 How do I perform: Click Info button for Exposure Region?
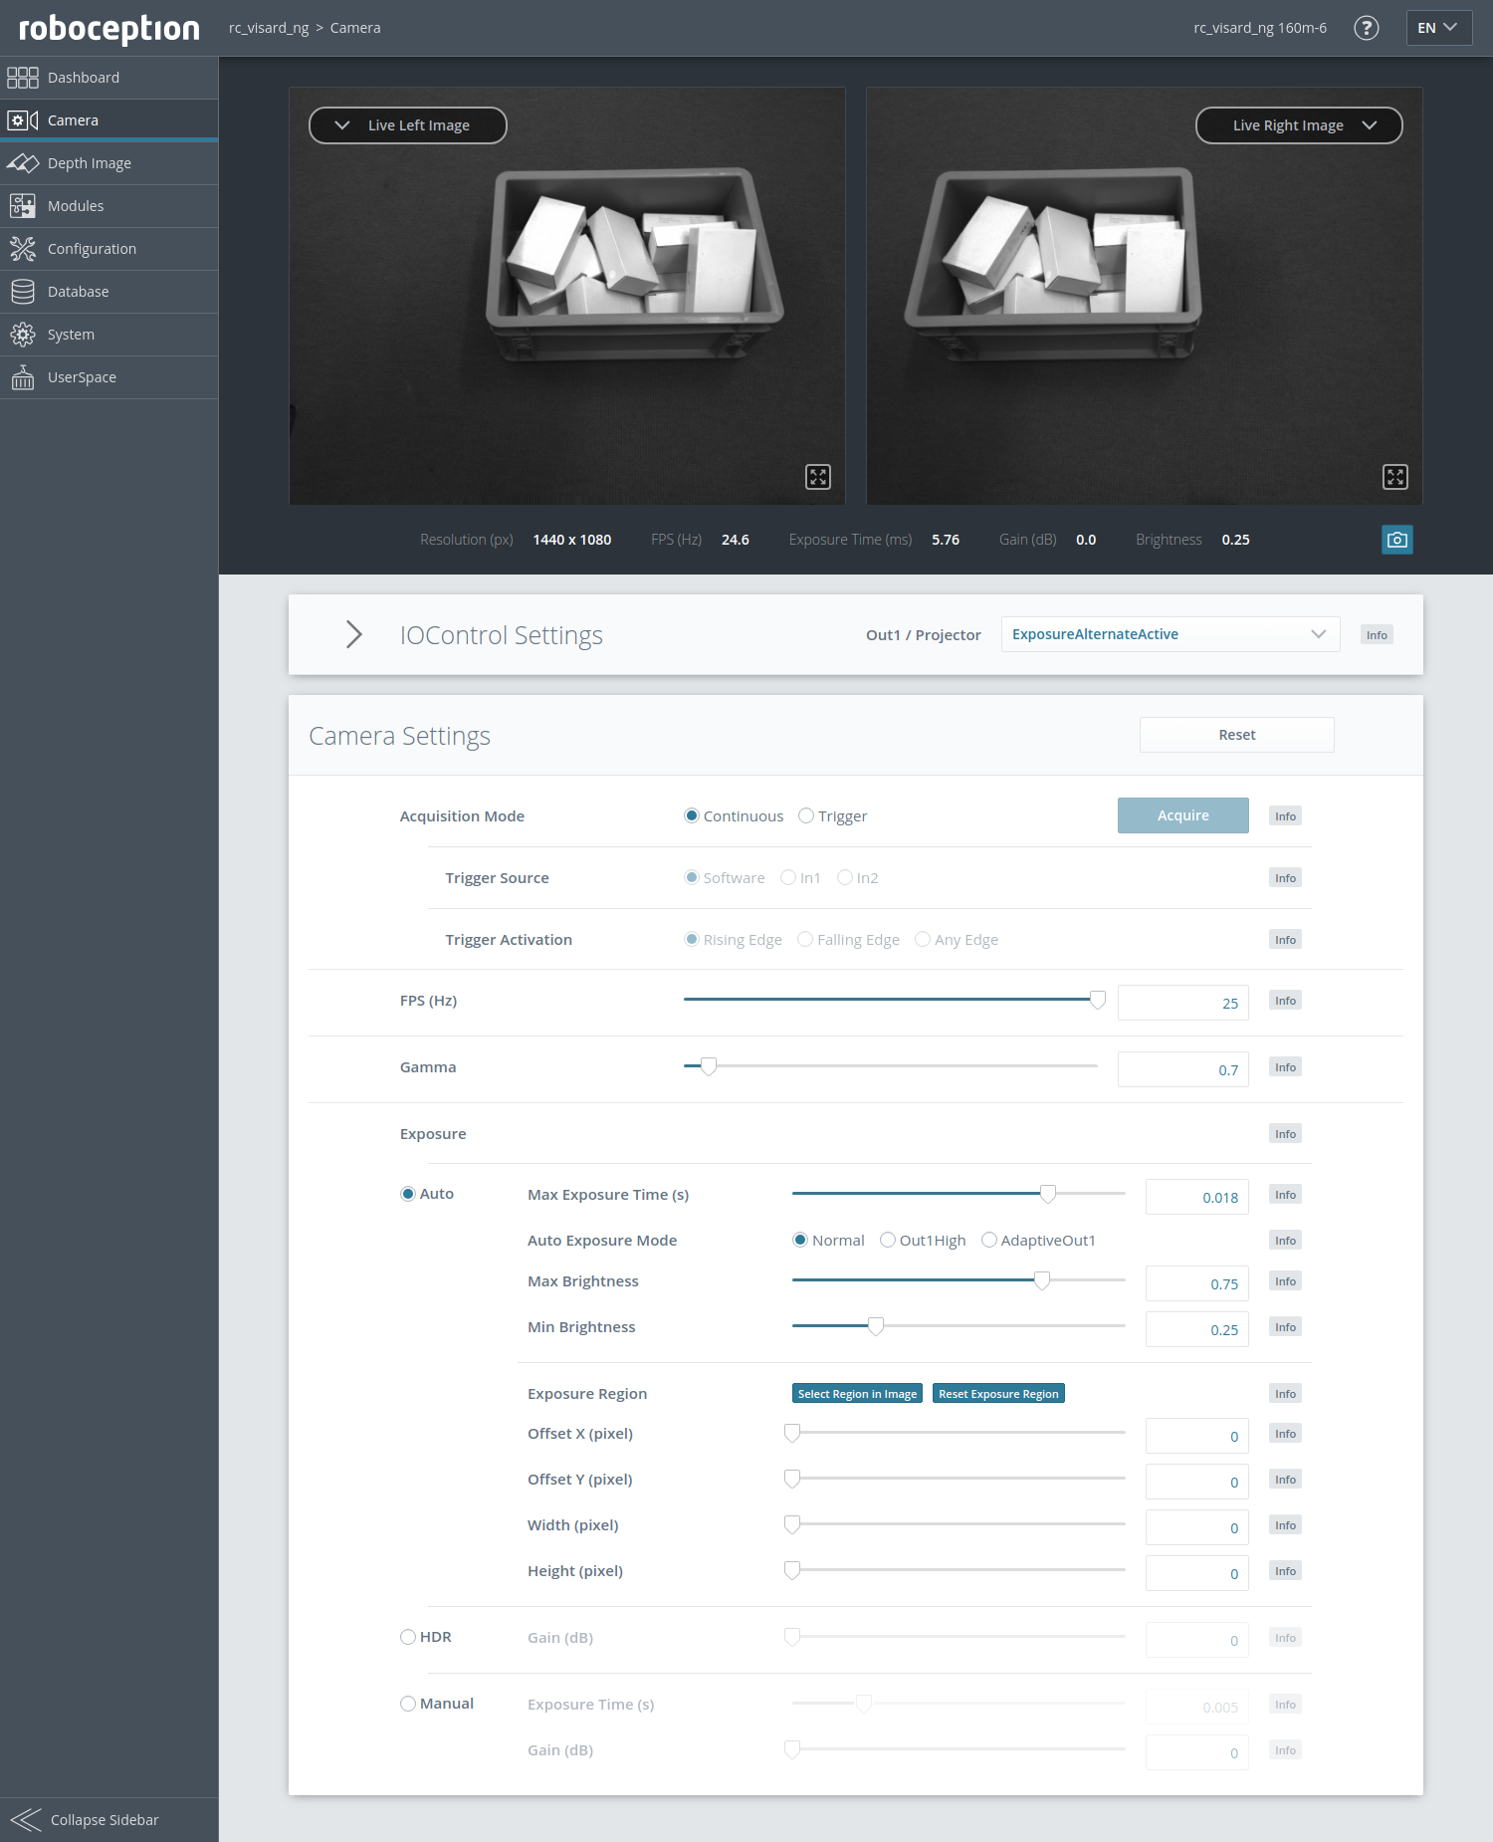tap(1286, 1394)
